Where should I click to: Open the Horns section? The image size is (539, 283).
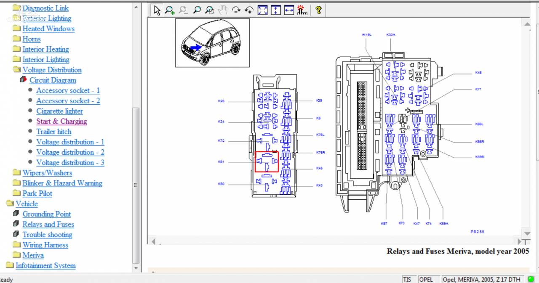[32, 39]
